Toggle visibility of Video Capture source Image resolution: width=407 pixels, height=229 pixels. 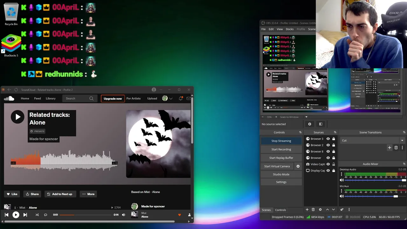point(328,164)
